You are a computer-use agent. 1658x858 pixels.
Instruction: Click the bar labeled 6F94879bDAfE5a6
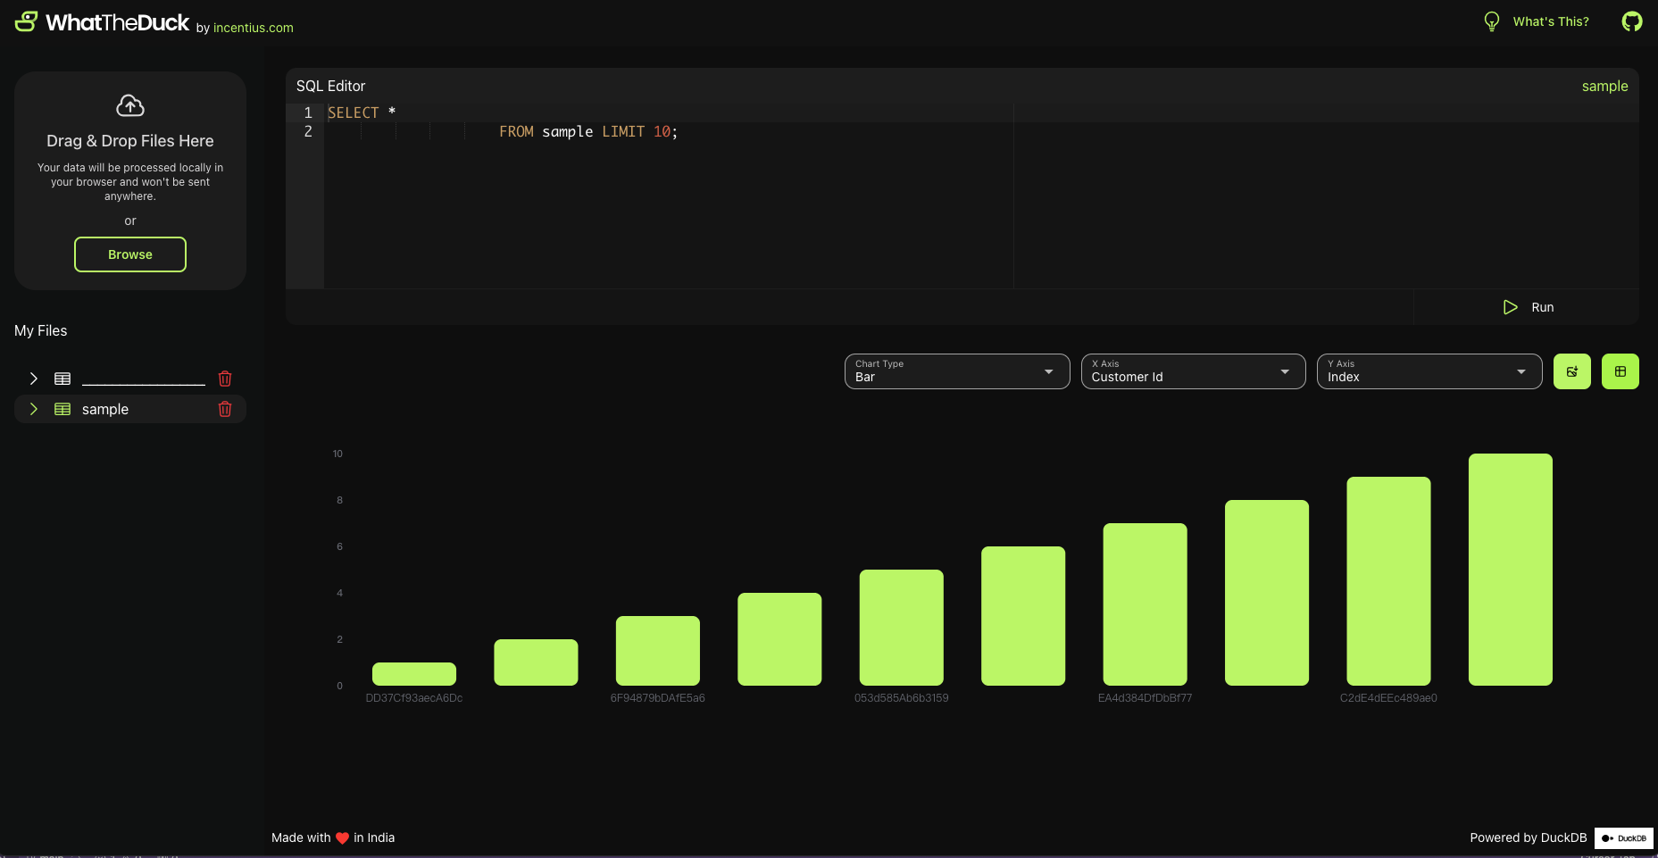[658, 651]
